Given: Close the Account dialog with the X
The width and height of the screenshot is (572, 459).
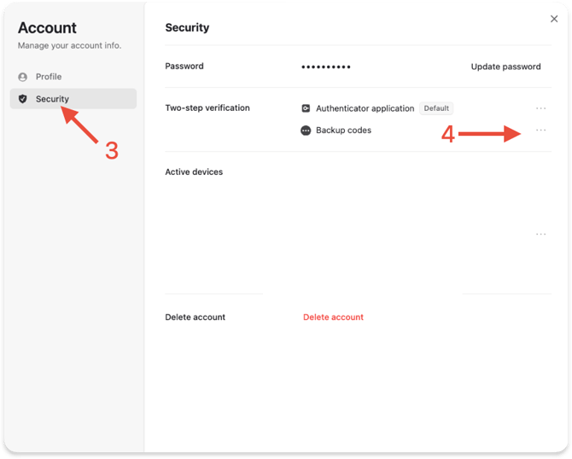Looking at the screenshot, I should pos(554,19).
